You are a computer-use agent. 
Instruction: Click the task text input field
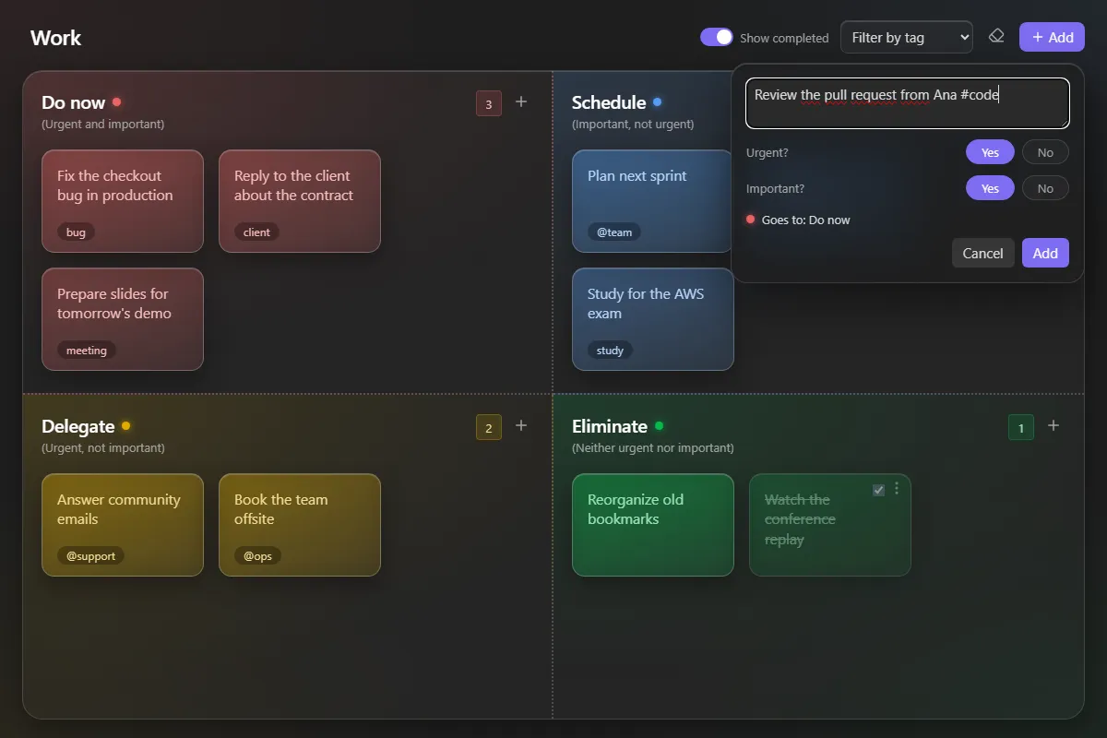908,103
